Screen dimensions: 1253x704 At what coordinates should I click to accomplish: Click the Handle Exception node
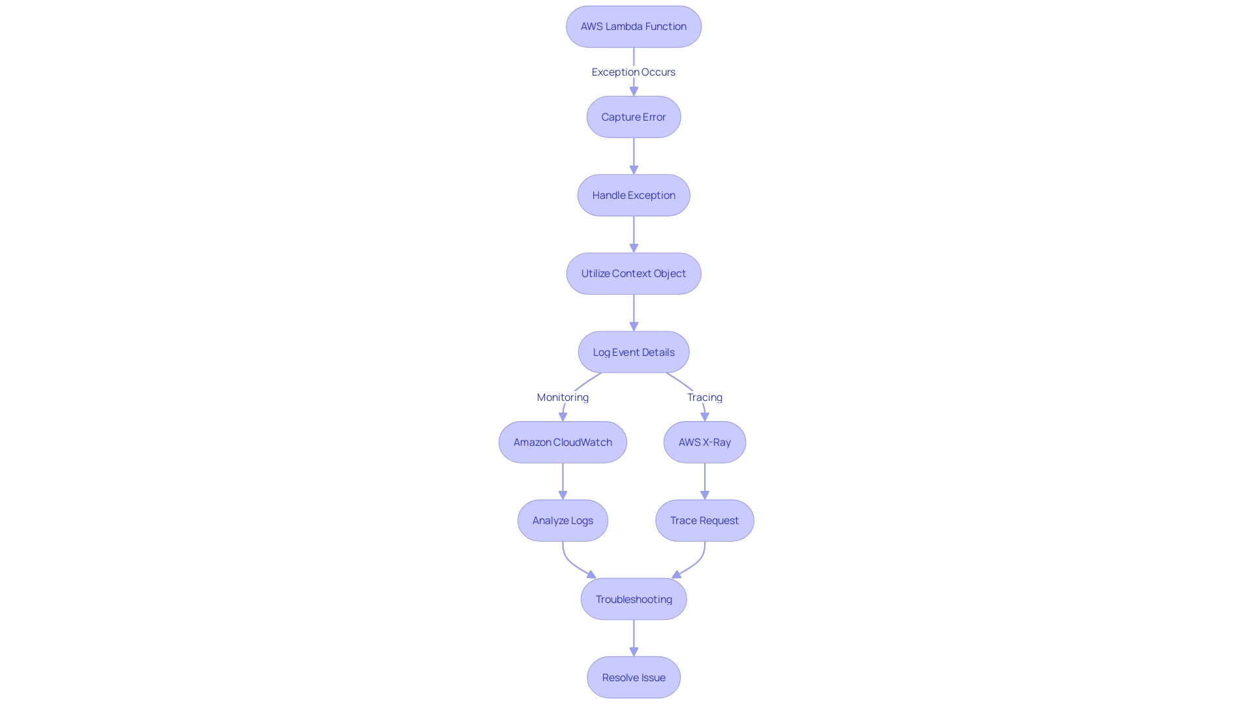(634, 194)
